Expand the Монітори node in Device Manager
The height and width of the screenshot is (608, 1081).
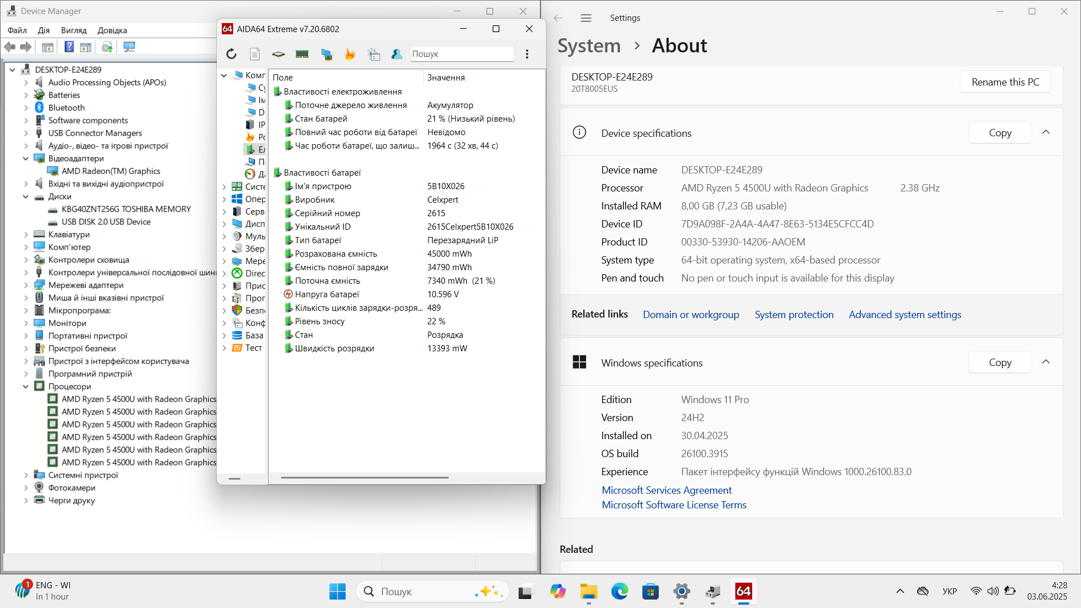pos(26,323)
